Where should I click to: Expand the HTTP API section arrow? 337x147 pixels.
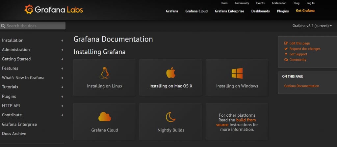(62, 106)
